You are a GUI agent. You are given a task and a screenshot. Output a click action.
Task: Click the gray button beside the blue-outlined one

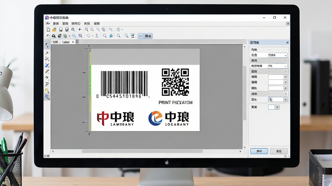[279, 151]
